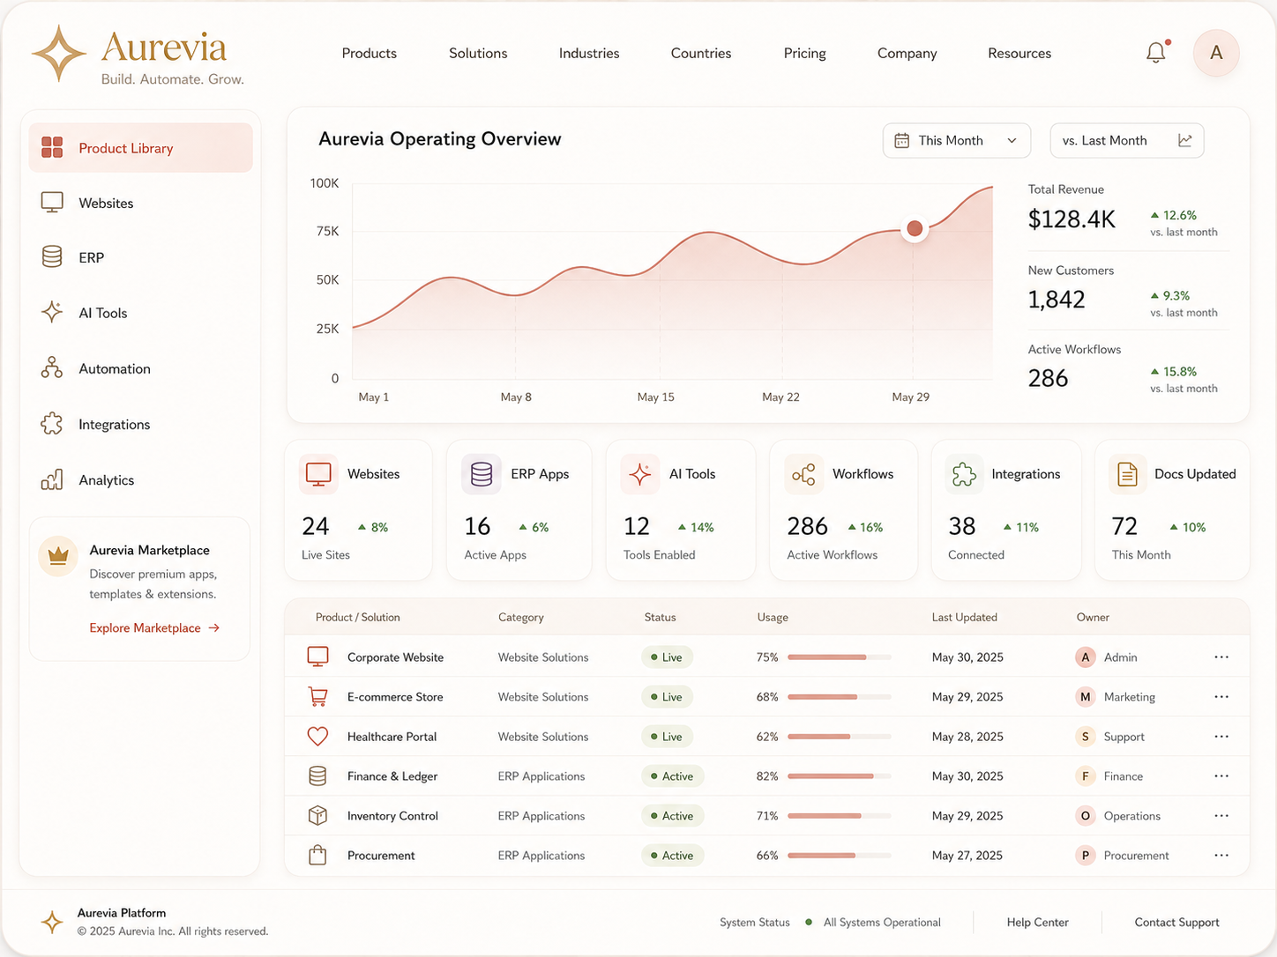Click the Websites monitor icon in sidebar
1277x957 pixels.
point(52,203)
